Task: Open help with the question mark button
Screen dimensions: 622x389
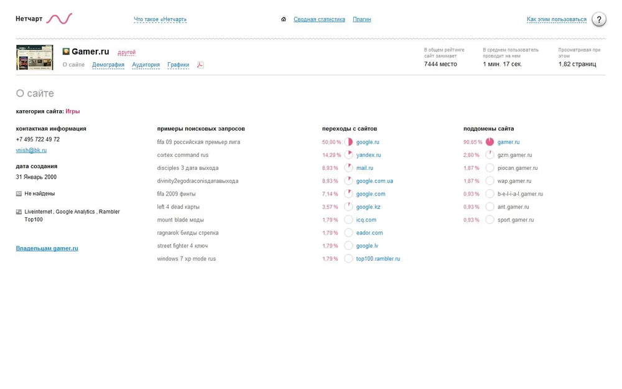Action: point(598,19)
